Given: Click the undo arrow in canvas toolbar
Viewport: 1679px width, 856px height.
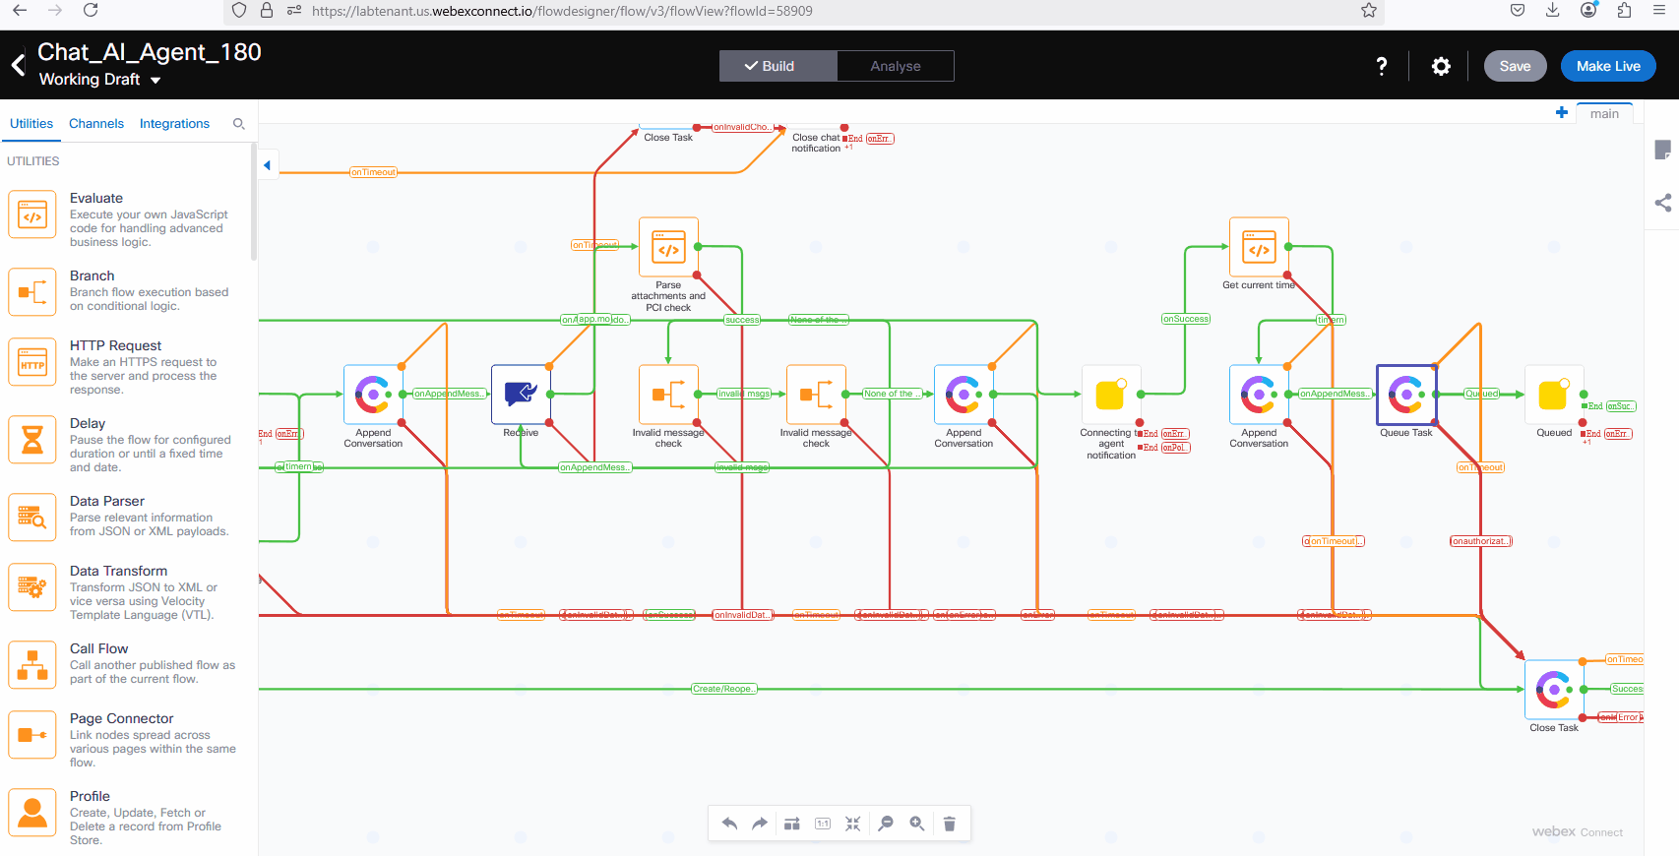Looking at the screenshot, I should pos(729,824).
